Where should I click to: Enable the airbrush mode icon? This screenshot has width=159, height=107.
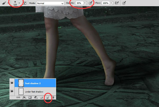117,3
